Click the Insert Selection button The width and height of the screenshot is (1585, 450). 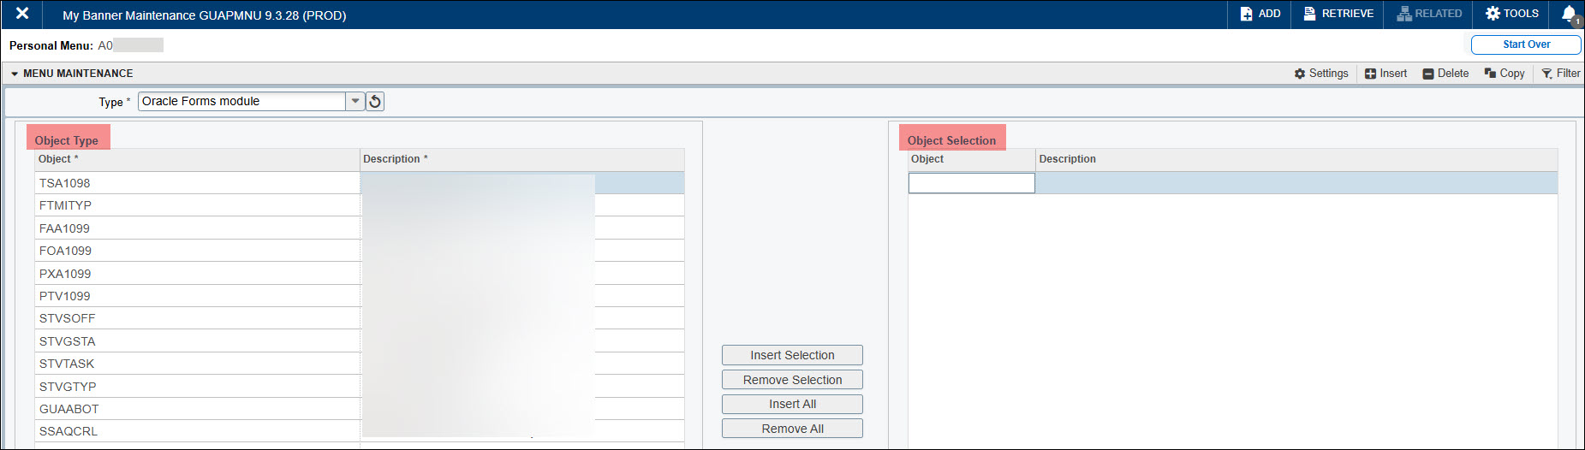(792, 355)
